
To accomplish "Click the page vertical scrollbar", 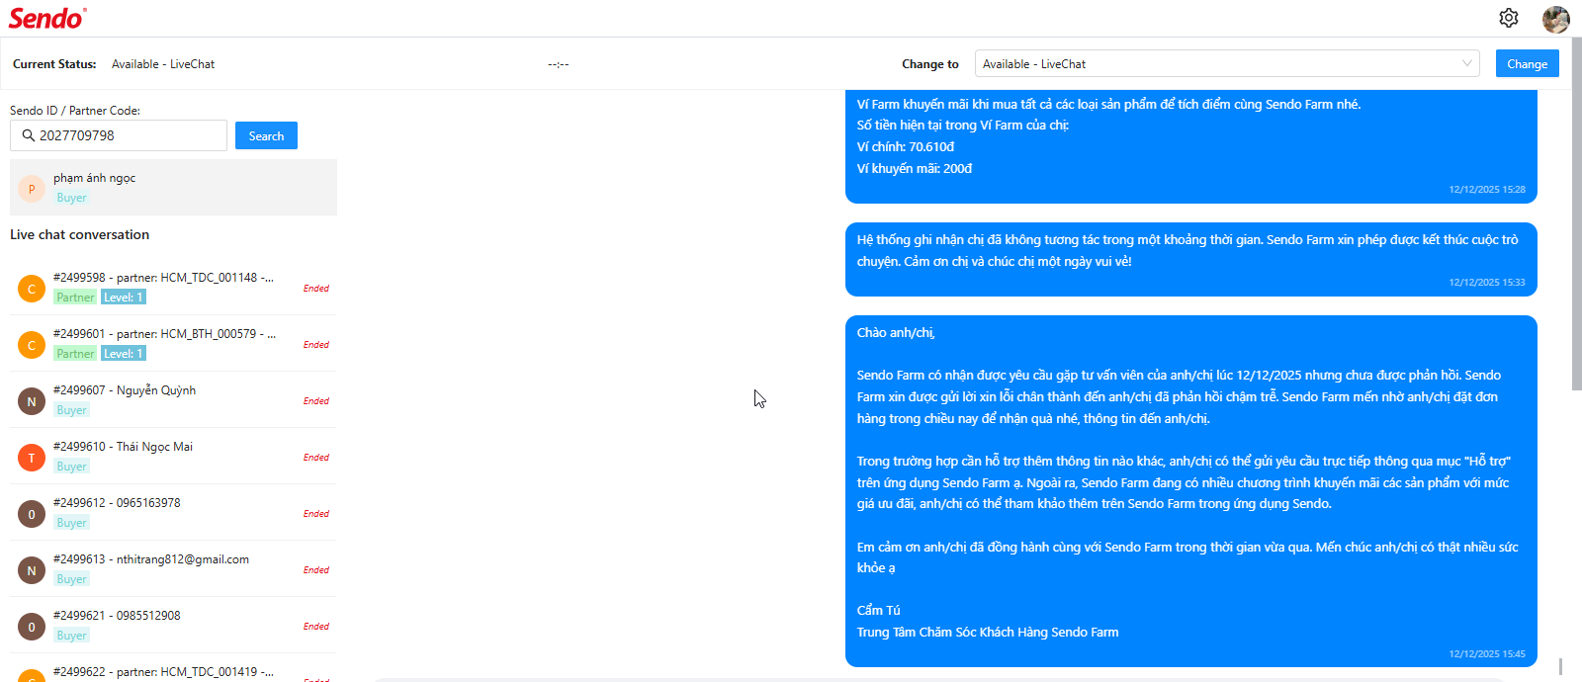I will (1577, 213).
